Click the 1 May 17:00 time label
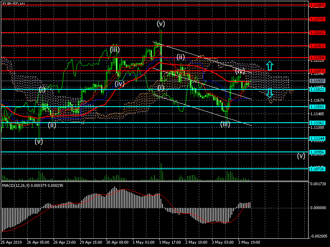 click(170, 242)
